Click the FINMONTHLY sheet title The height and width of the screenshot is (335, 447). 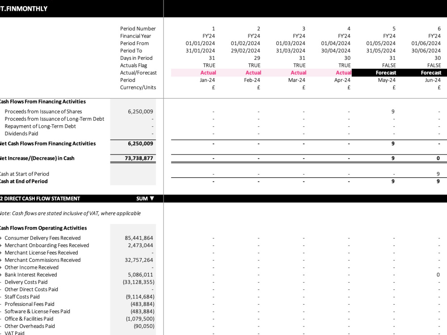(x=24, y=9)
